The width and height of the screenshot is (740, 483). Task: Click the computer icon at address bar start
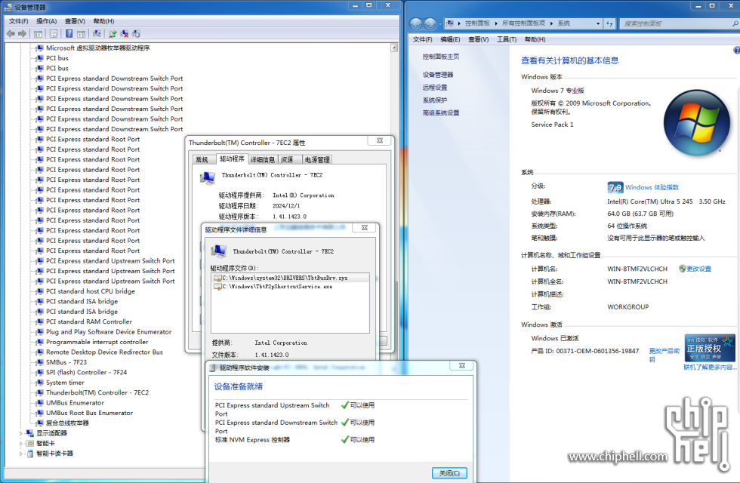tap(450, 23)
